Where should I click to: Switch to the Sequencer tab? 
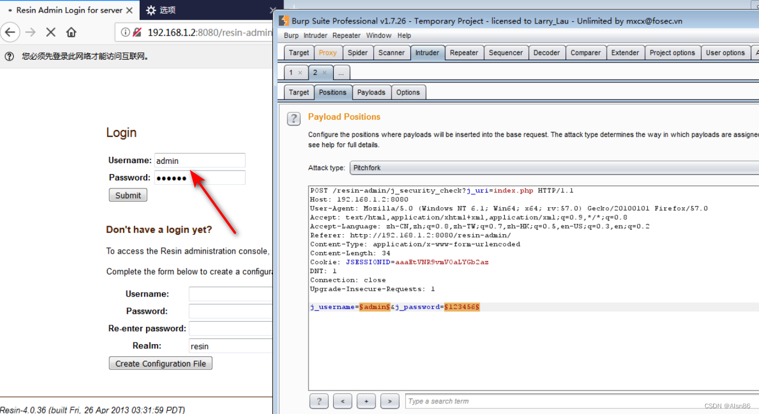coord(505,53)
